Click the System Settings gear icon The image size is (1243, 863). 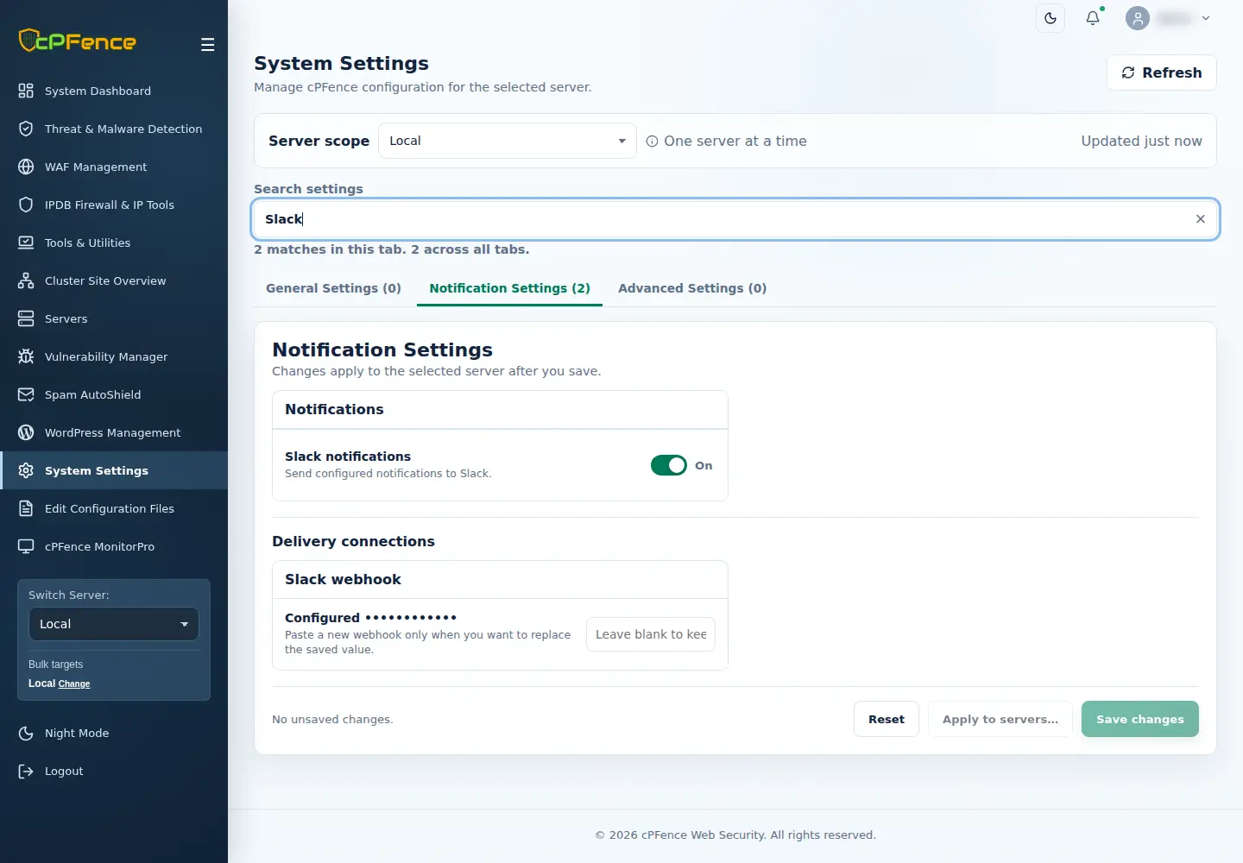(26, 470)
